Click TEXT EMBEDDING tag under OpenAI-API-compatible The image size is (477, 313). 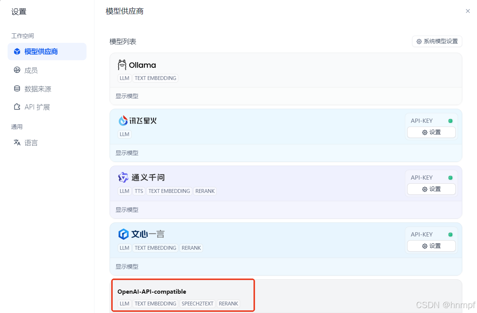click(x=156, y=304)
